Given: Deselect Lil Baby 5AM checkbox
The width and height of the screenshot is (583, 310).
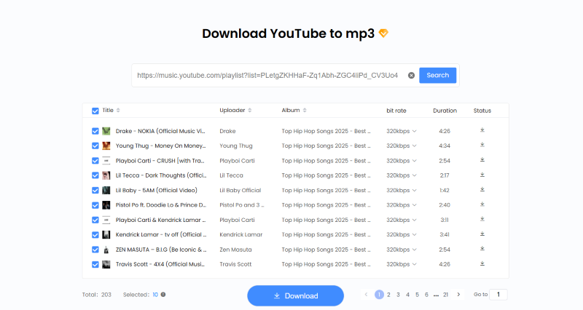Looking at the screenshot, I should (95, 190).
